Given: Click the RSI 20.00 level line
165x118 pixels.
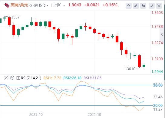Looking at the screenshot, I should tap(77, 105).
